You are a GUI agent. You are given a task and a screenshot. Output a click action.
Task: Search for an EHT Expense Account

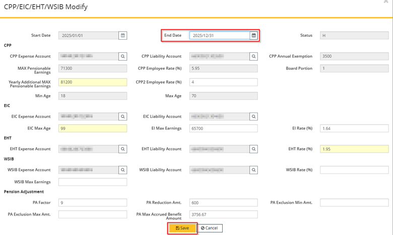pos(123,149)
